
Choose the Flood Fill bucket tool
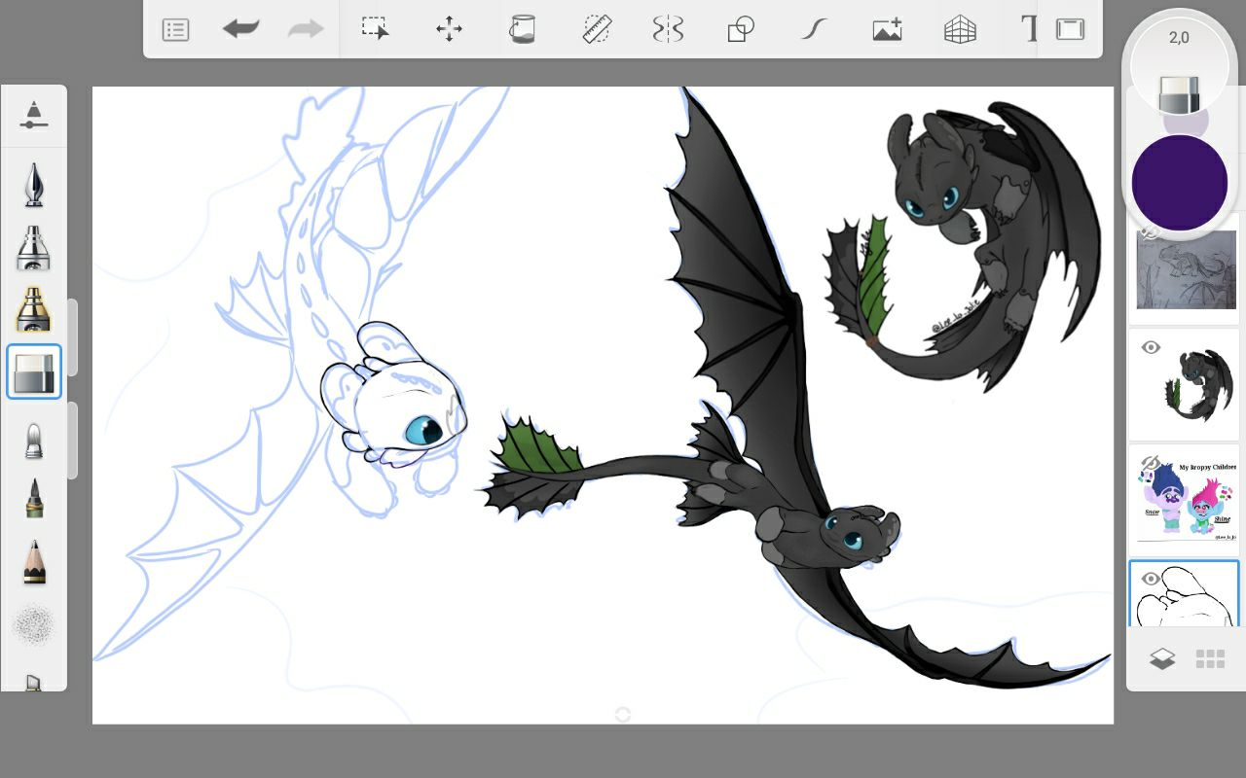tap(522, 29)
